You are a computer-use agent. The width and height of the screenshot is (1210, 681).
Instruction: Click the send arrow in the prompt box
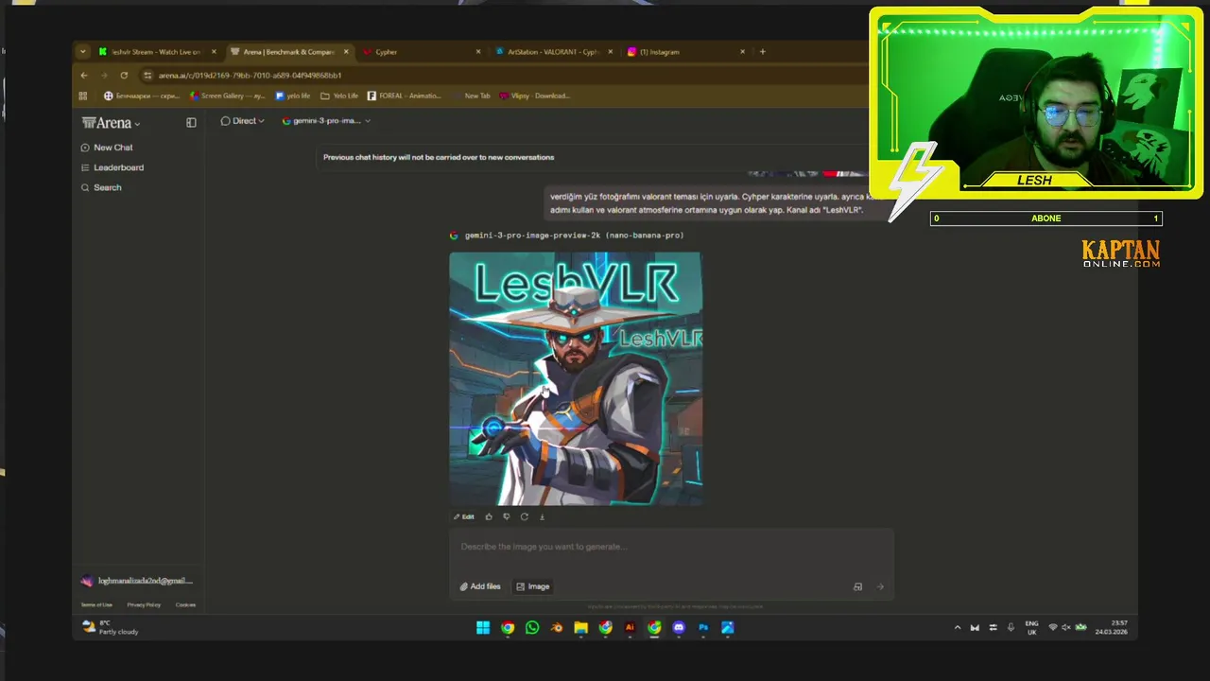[x=880, y=586]
